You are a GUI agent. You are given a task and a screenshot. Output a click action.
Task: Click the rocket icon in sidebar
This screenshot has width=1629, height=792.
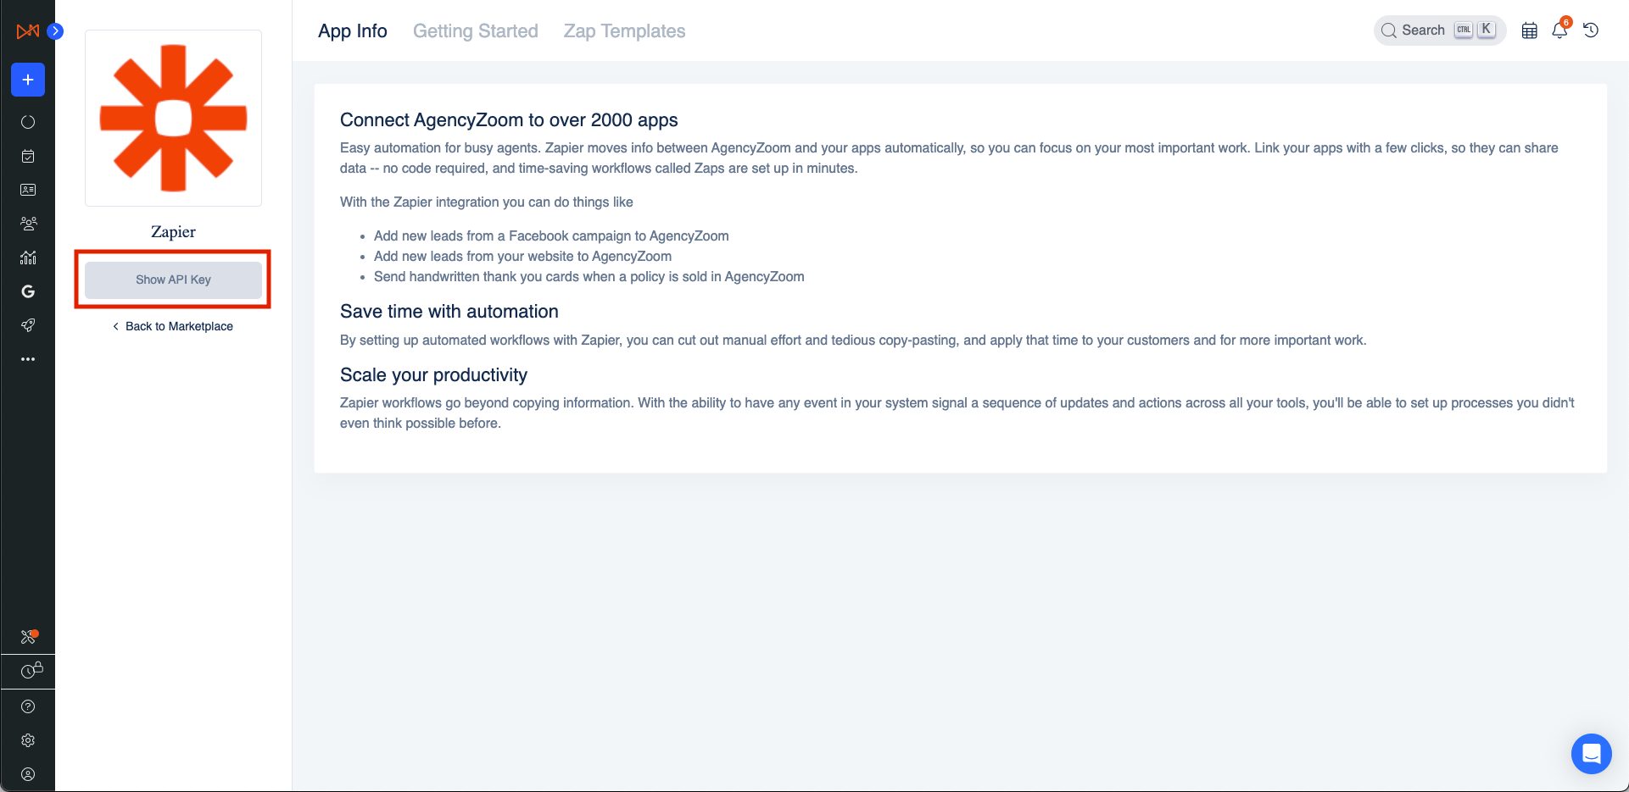click(x=28, y=325)
